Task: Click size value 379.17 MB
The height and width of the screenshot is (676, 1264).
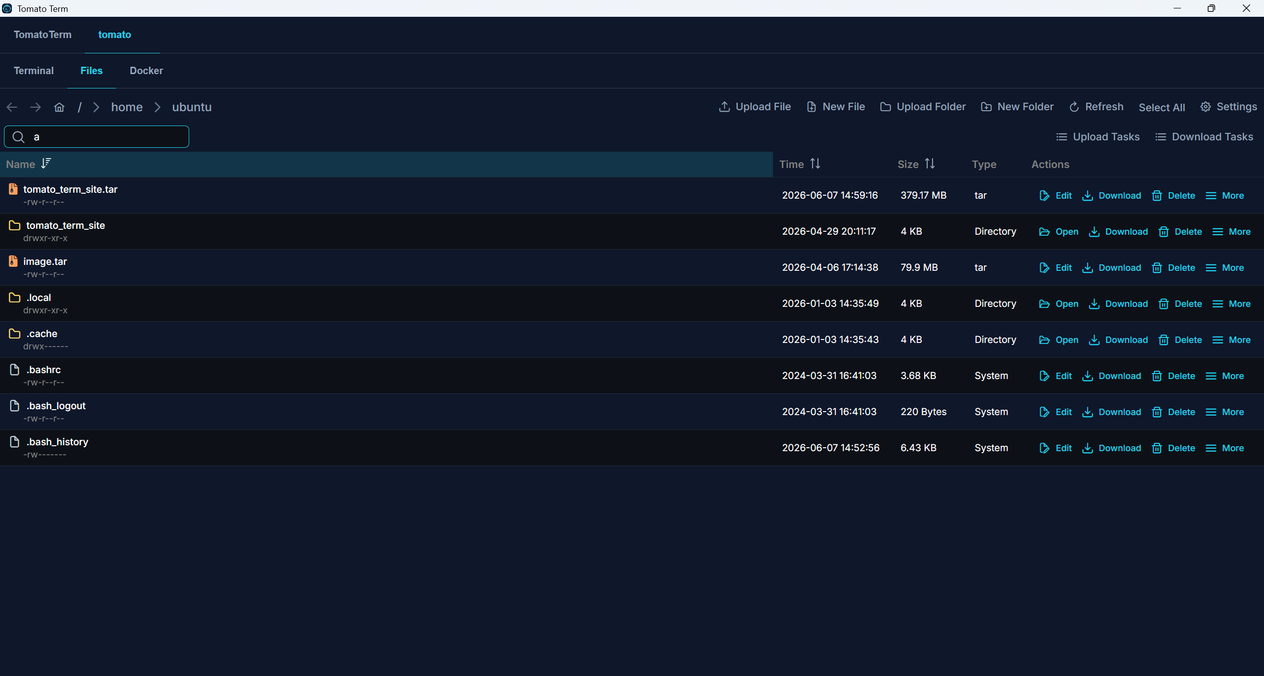Action: pyautogui.click(x=923, y=195)
